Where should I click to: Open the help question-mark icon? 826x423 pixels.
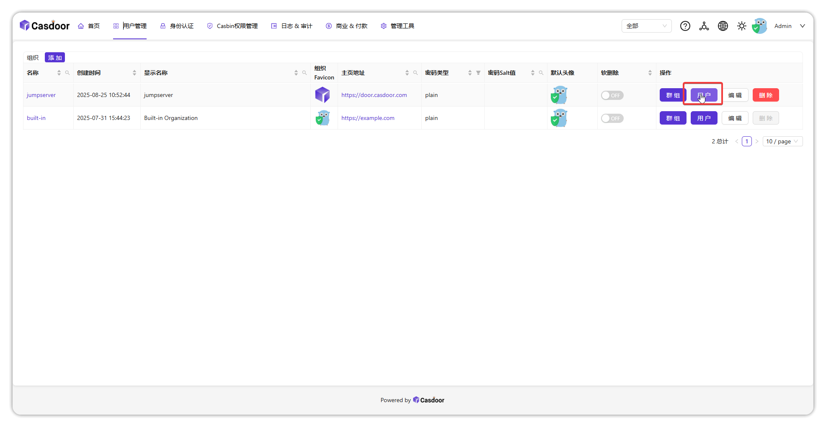[685, 26]
